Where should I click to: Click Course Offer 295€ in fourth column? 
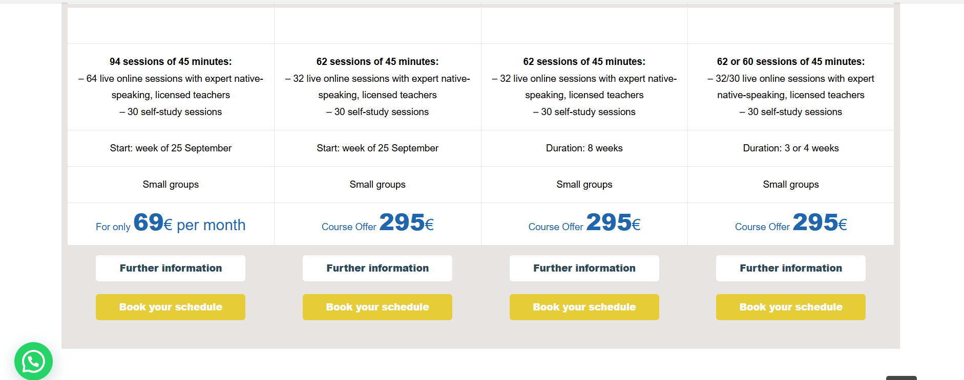click(x=791, y=223)
